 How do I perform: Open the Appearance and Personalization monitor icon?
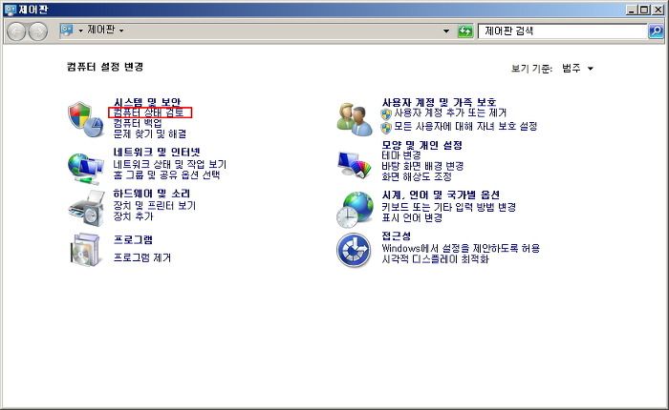pyautogui.click(x=355, y=165)
